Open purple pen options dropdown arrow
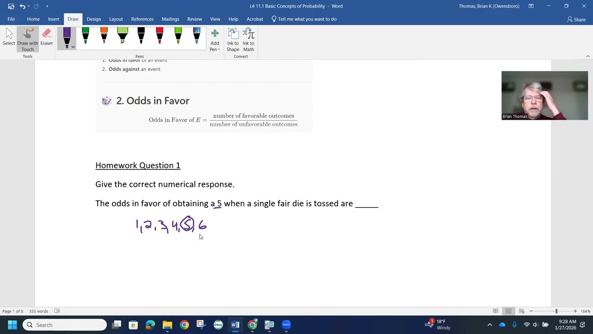The image size is (593, 334). 73,46
